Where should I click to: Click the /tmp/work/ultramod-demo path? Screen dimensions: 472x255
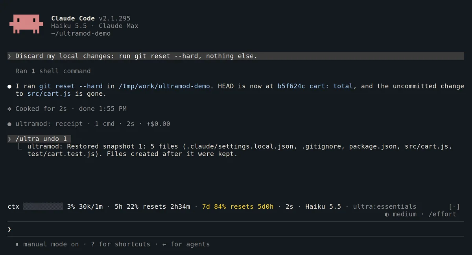pos(164,86)
